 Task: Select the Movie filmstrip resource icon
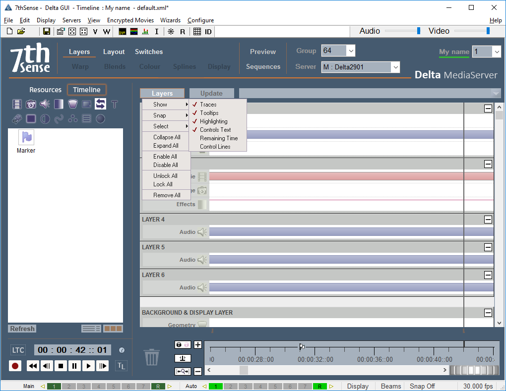[17, 104]
